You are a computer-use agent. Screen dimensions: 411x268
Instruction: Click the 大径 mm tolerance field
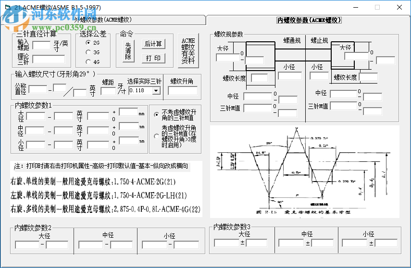pyautogui.click(x=128, y=112)
